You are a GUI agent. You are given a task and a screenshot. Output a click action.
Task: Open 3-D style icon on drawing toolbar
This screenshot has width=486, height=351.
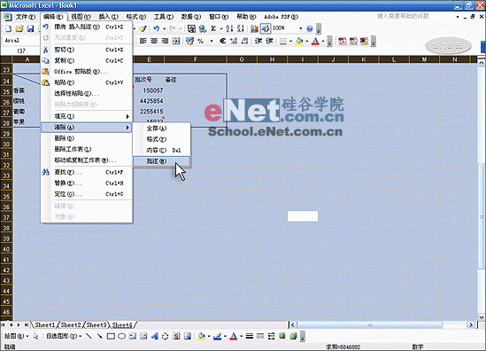(293, 336)
